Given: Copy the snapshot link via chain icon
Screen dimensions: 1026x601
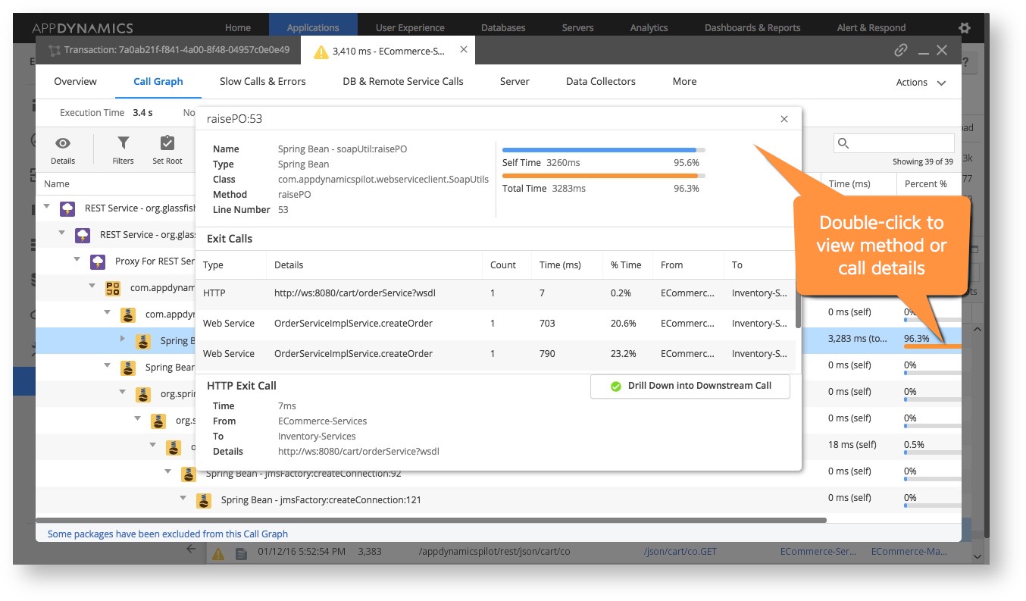Looking at the screenshot, I should 901,50.
